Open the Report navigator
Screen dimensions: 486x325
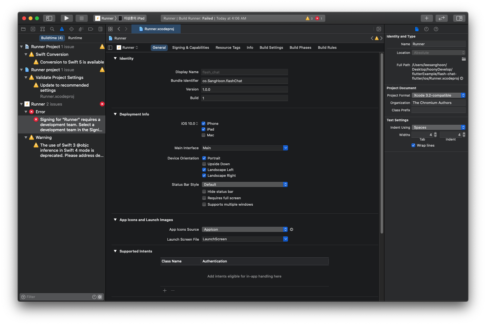tap(100, 29)
